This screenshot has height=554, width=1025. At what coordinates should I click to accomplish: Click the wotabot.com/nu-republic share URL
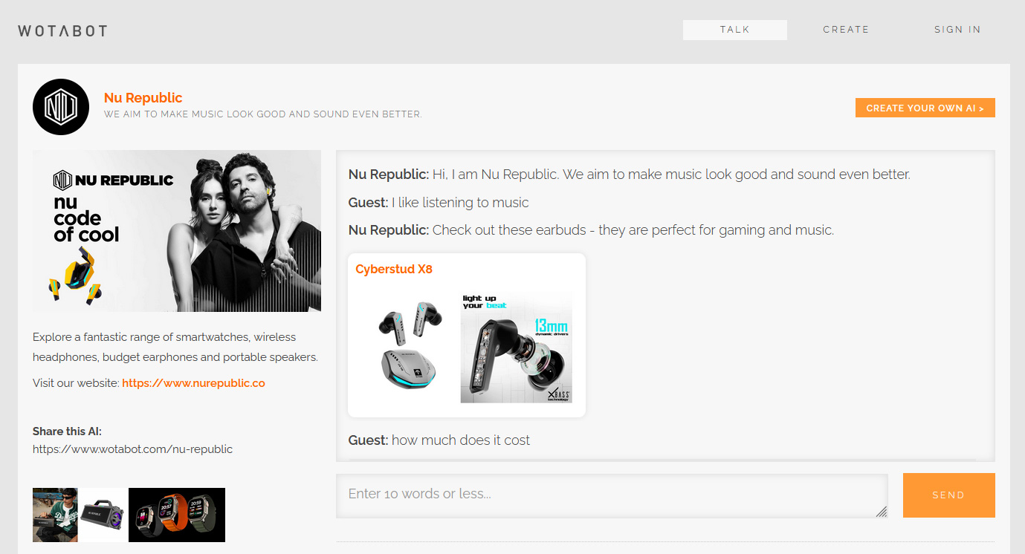point(132,449)
